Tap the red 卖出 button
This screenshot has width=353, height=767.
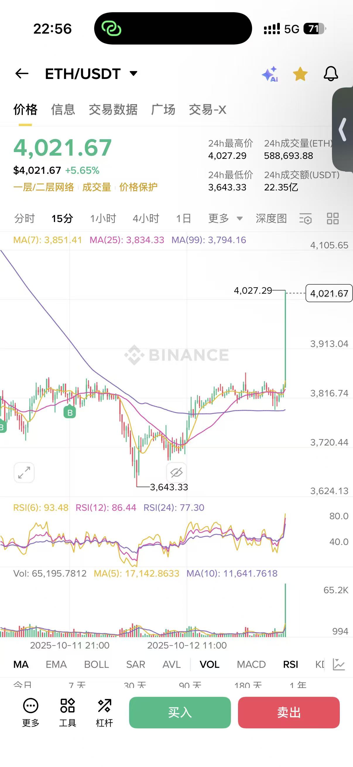pyautogui.click(x=289, y=712)
